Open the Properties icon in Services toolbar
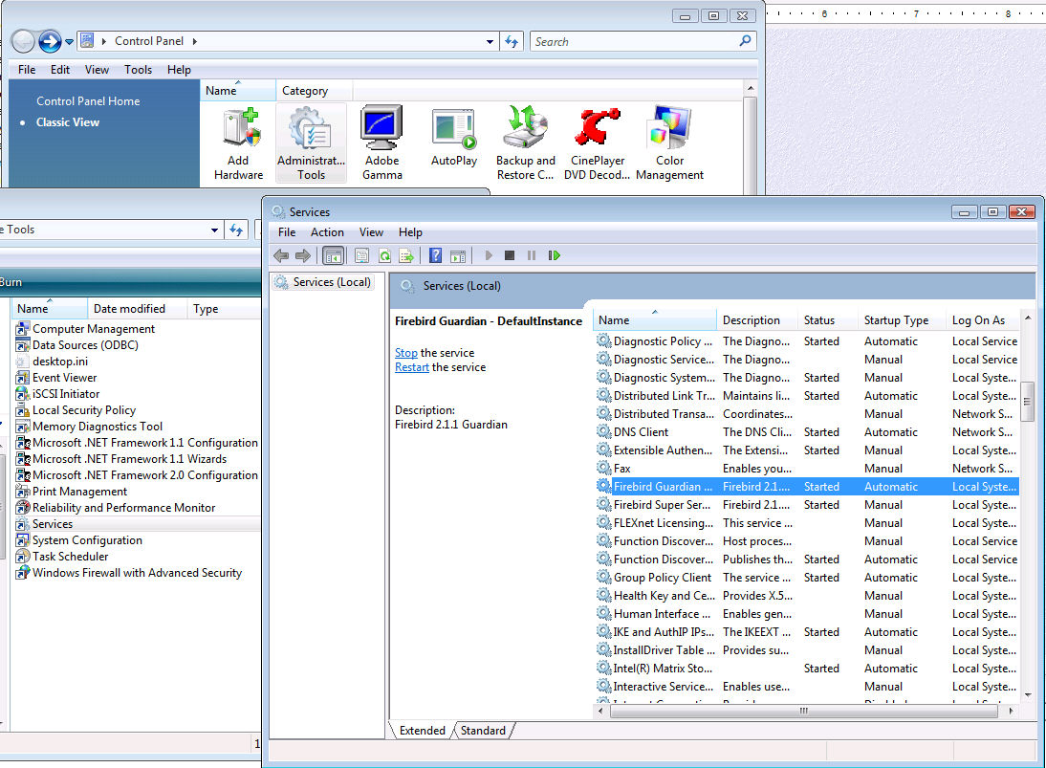The height and width of the screenshot is (768, 1046). (361, 255)
